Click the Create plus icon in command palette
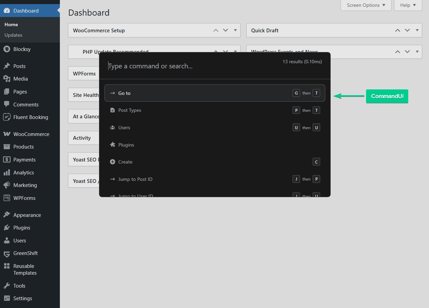The width and height of the screenshot is (429, 308). coord(113,162)
